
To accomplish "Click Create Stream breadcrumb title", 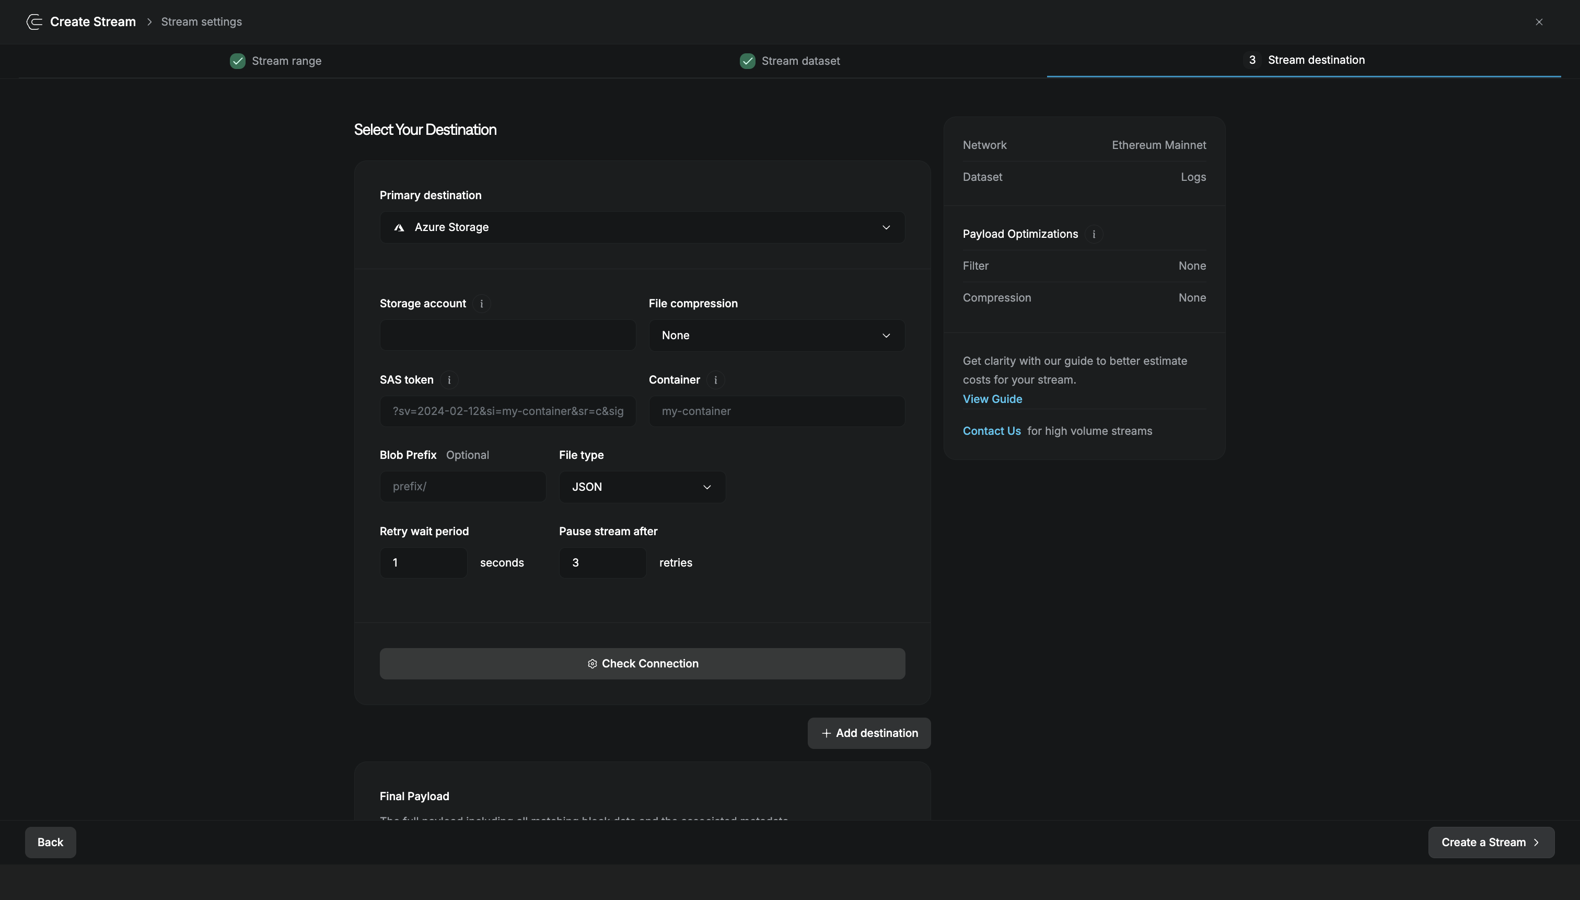I will [92, 21].
